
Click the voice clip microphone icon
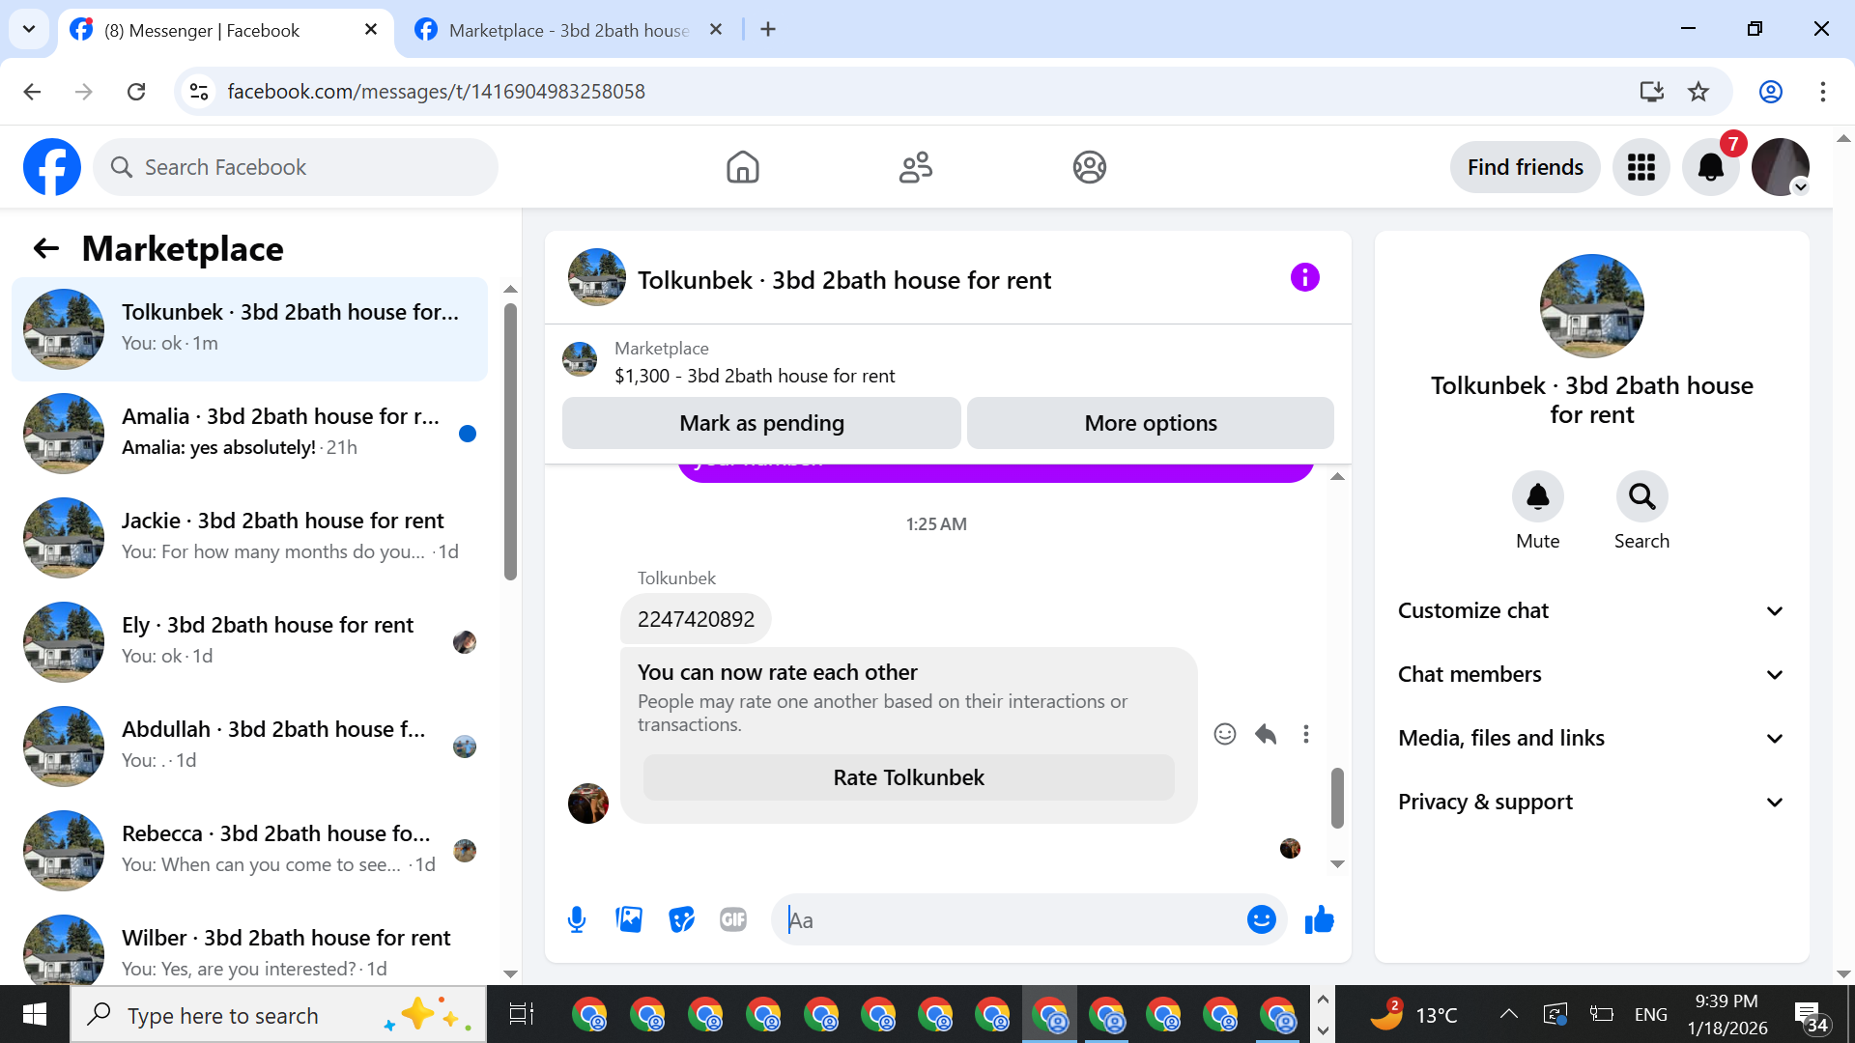[x=577, y=919]
